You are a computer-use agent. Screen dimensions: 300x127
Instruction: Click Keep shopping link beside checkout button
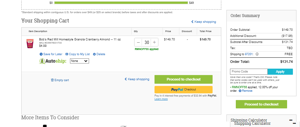coord(137,79)
